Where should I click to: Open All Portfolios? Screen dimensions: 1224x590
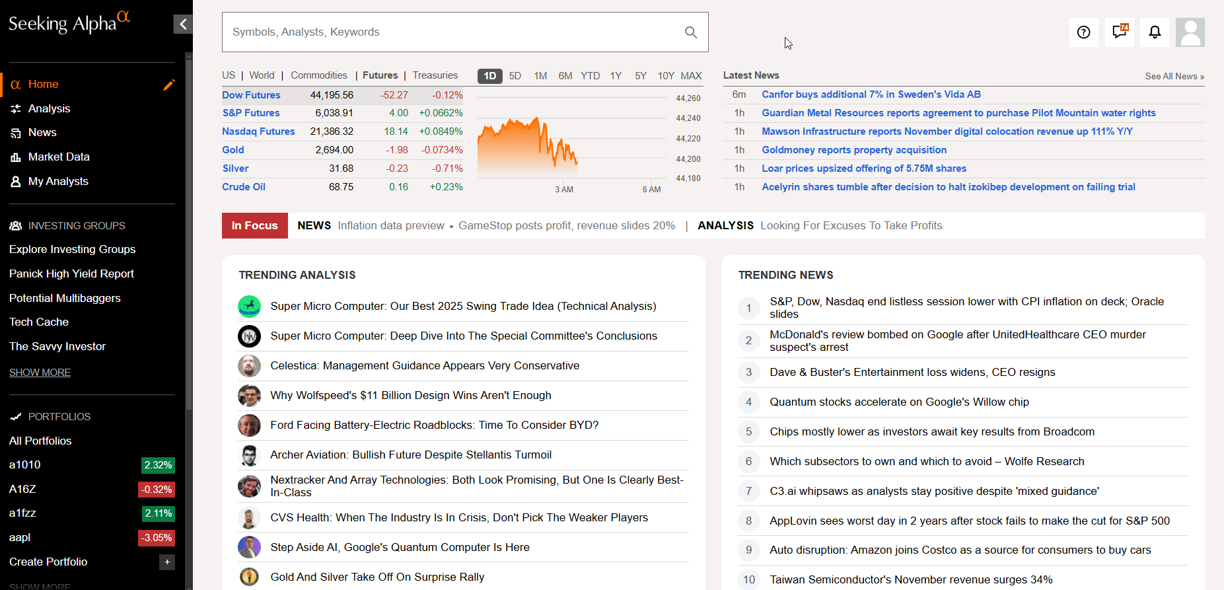tap(40, 441)
